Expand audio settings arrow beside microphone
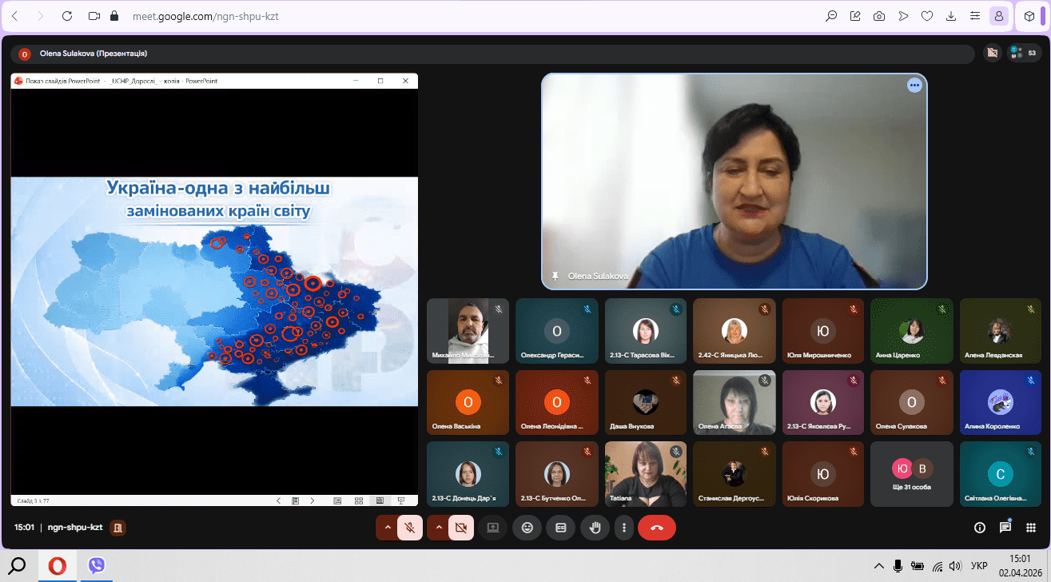 click(388, 528)
